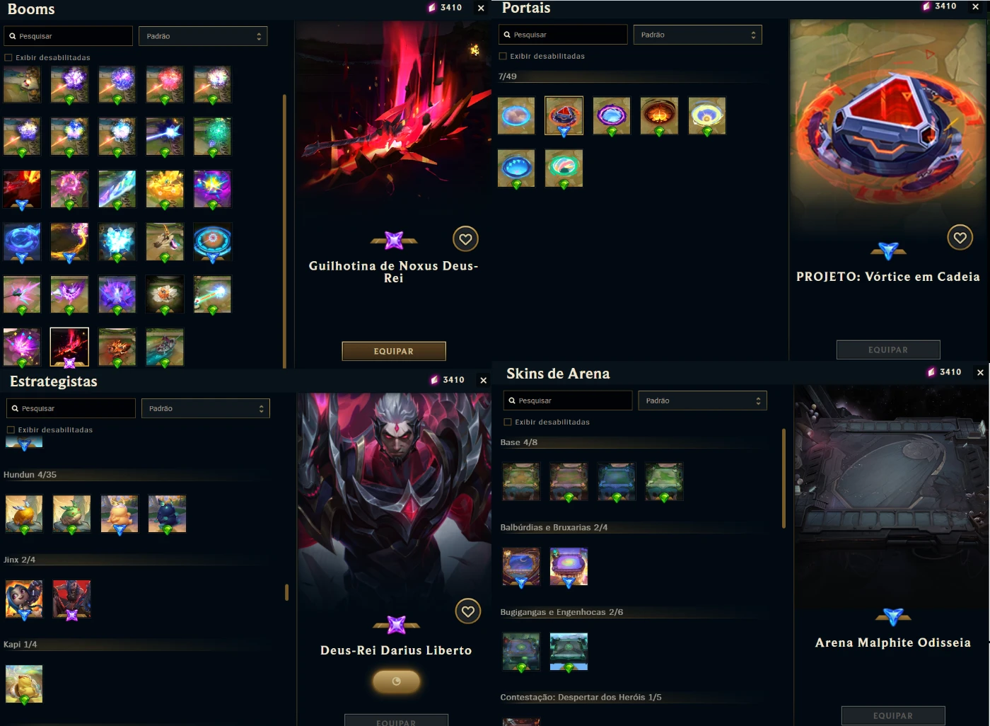This screenshot has width=990, height=726.
Task: Favorite PROJETO: Vórtice em Cadeia with heart
Action: click(960, 238)
